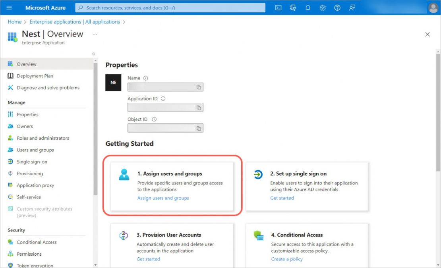Select Overview in the side menu

(47, 64)
